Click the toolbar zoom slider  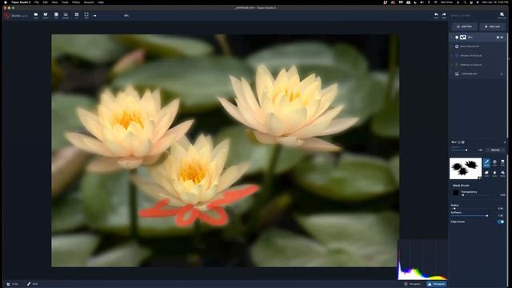[106, 15]
